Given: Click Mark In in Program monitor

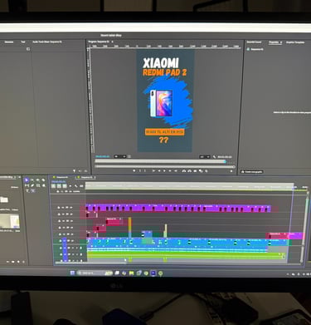Looking at the screenshot, I should (x=140, y=170).
